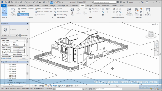Screen dimensions: 162x91
Task: Click the 3D View house icon
Action: tap(72, 10)
